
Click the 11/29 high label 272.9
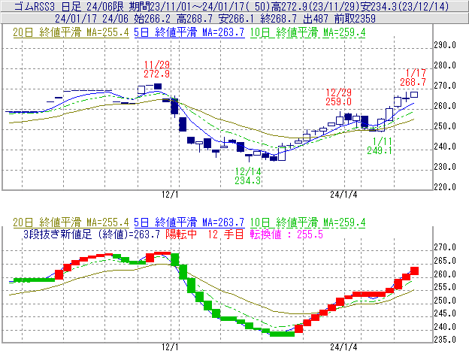[x=157, y=69]
